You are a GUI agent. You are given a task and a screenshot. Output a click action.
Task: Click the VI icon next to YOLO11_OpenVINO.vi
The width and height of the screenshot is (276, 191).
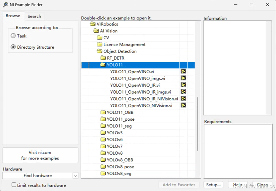[183, 71]
